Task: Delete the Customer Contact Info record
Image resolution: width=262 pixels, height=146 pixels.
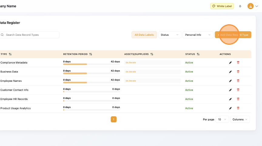Action: coord(238,90)
